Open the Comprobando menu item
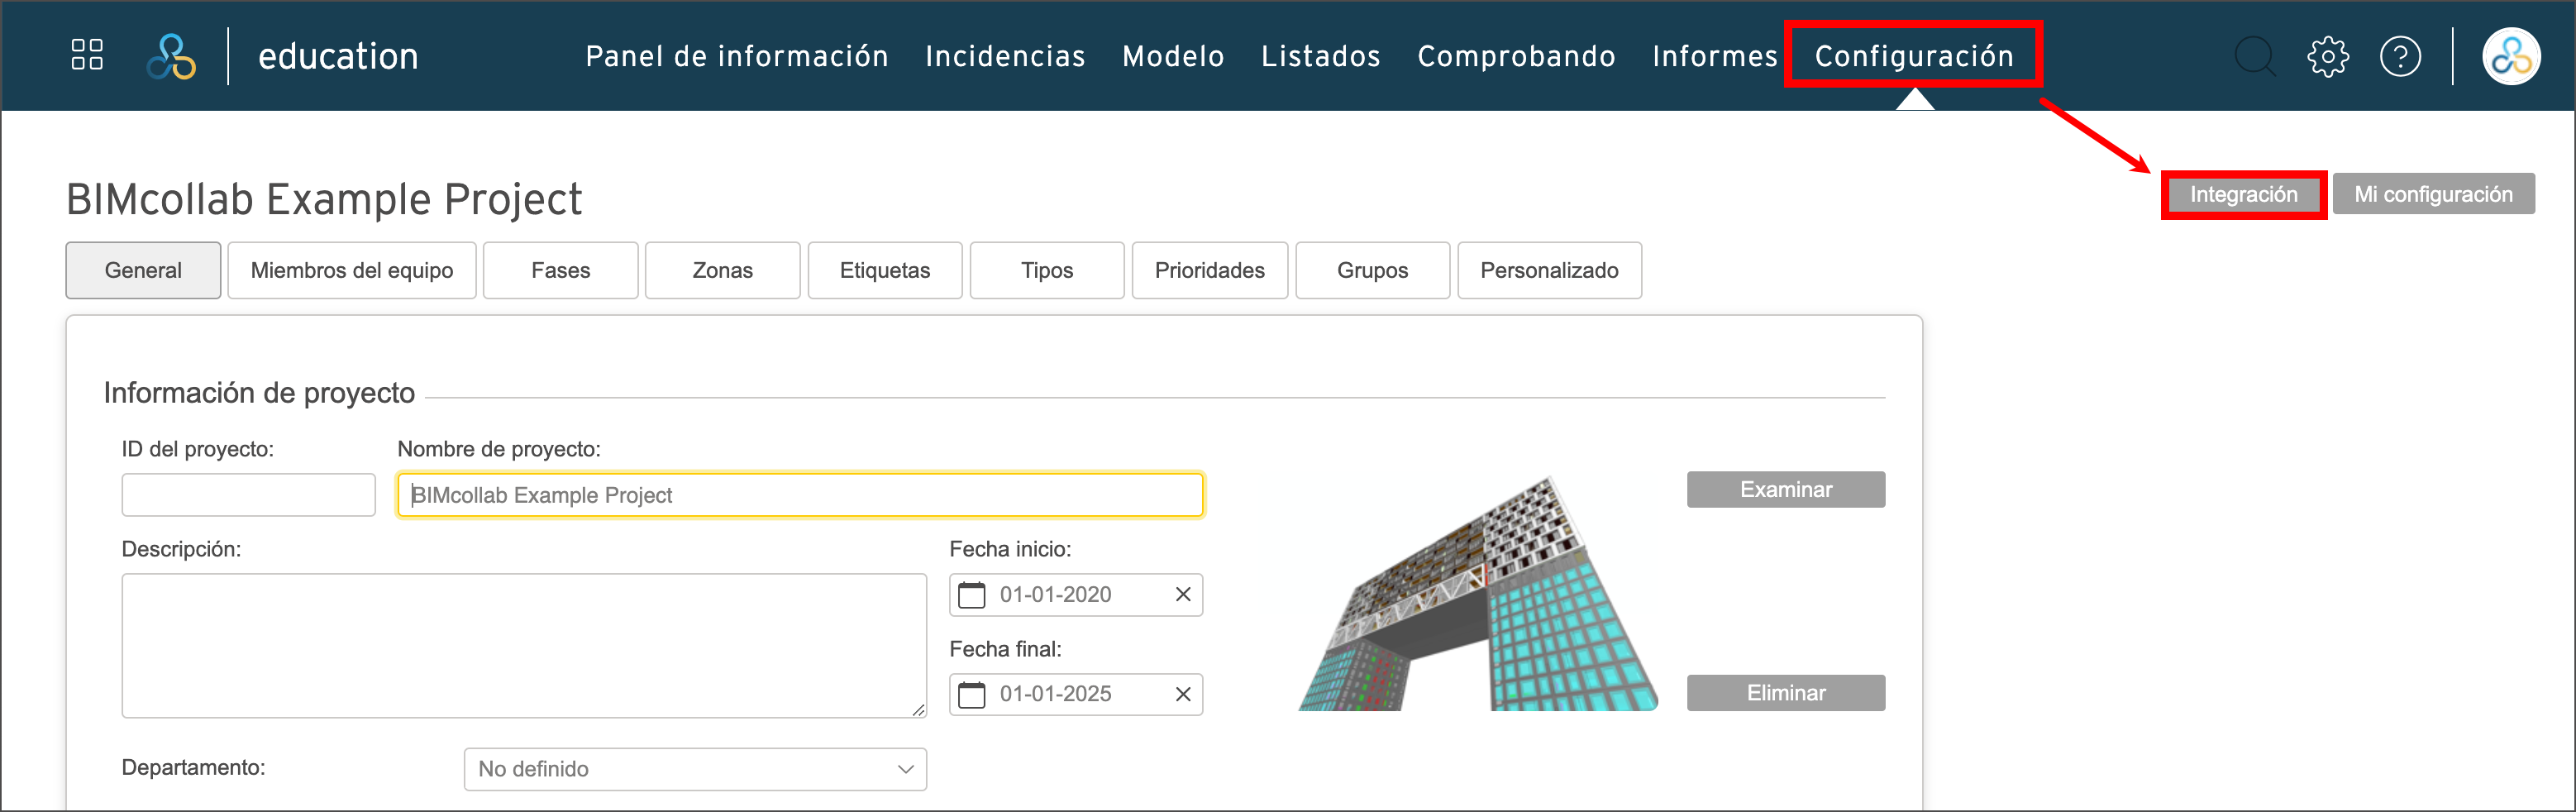Viewport: 2576px width, 812px height. (1516, 56)
